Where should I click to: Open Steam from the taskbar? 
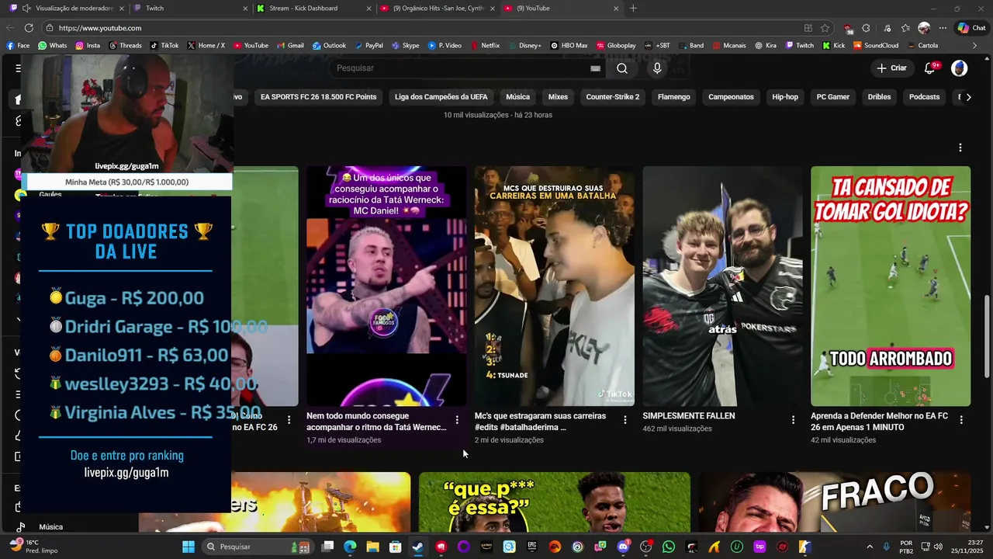[417, 547]
